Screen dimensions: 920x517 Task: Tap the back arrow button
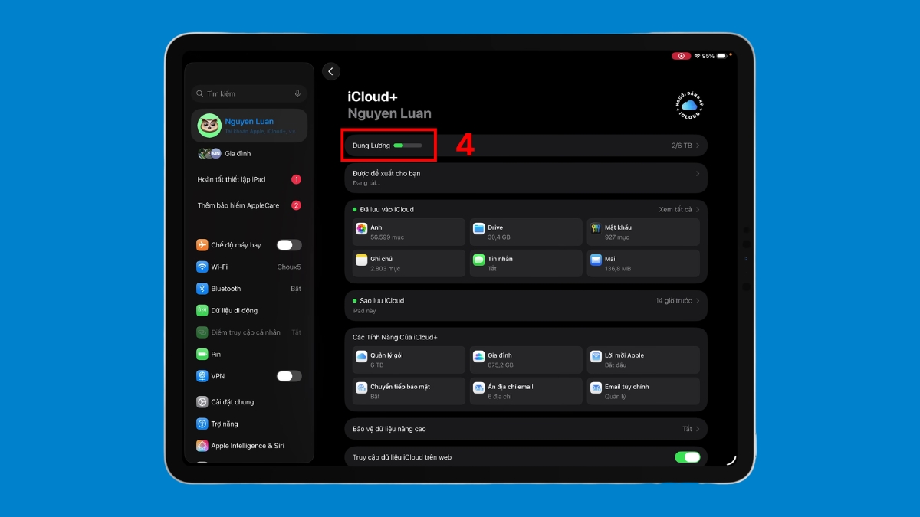(331, 71)
